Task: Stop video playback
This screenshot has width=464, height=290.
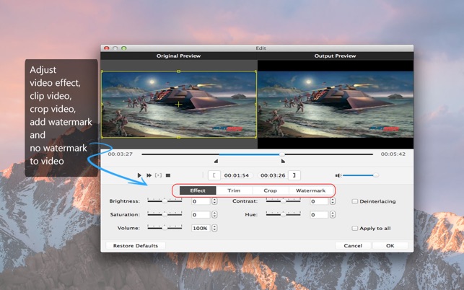Action: click(168, 175)
